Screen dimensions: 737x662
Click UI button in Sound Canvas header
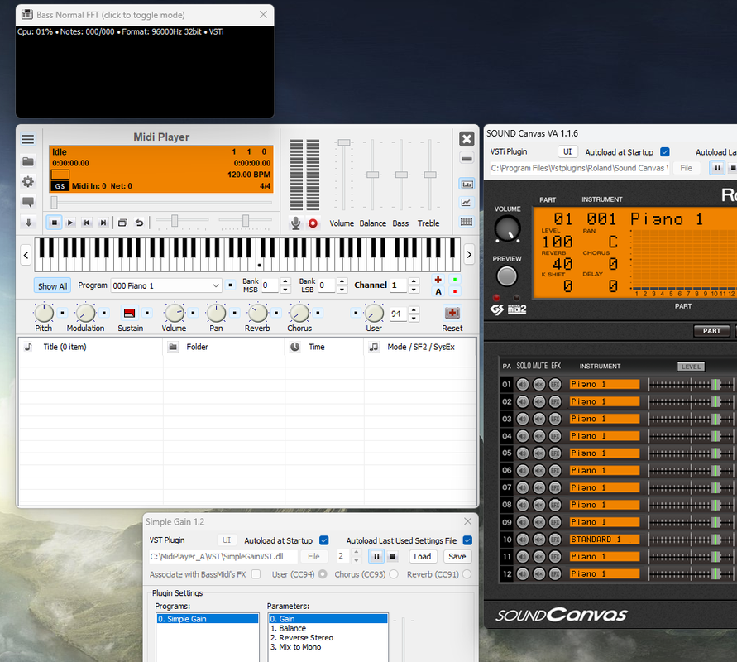pos(567,152)
